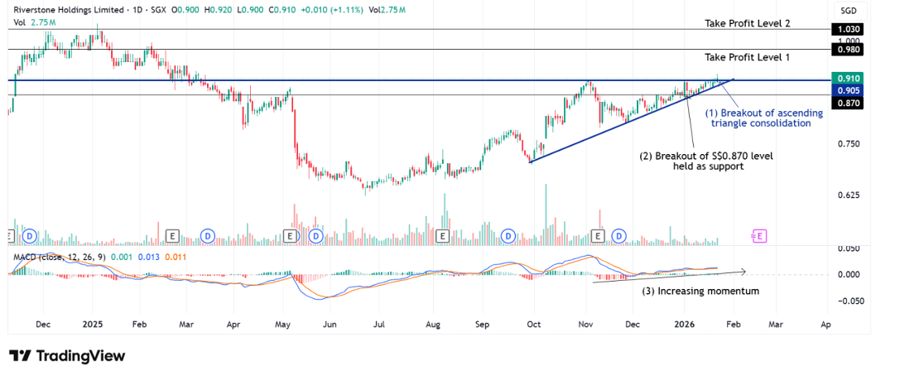Click the purple upcoming earnings marker

[x=758, y=236]
